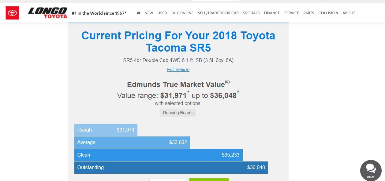Viewport: 385px width, 181px height.
Task: Click the Longo Toyota logo
Action: [x=47, y=13]
